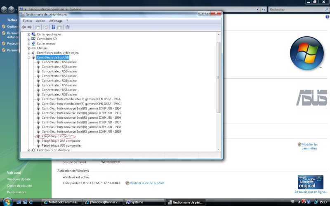Open the Action menu

[x=40, y=21]
